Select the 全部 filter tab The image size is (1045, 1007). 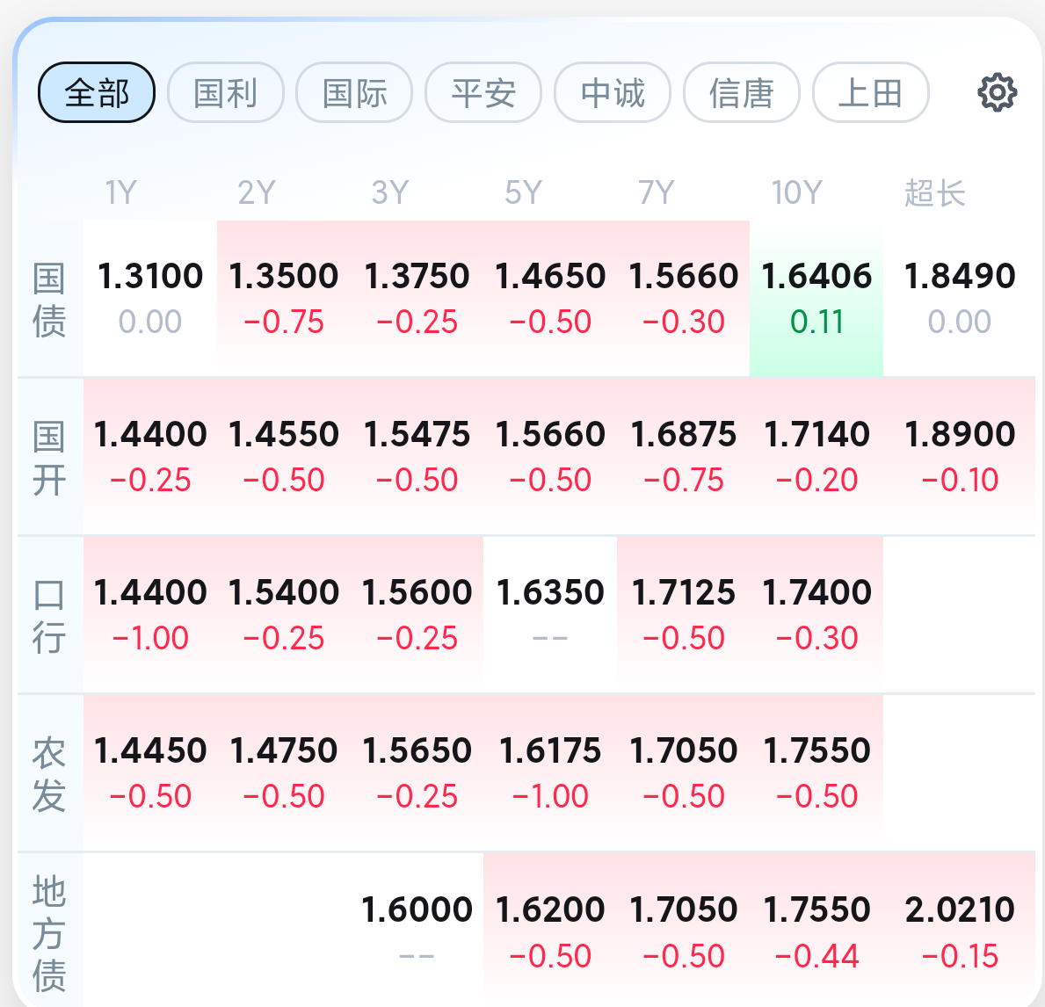[97, 92]
